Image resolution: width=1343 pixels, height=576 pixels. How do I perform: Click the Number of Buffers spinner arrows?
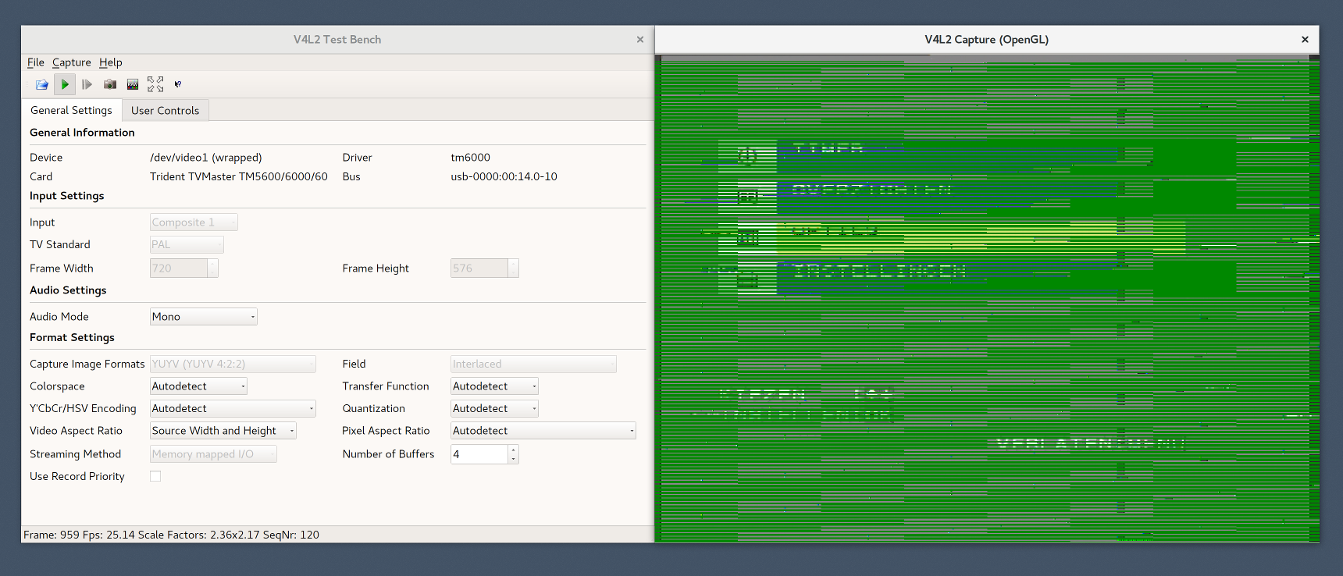pos(513,454)
